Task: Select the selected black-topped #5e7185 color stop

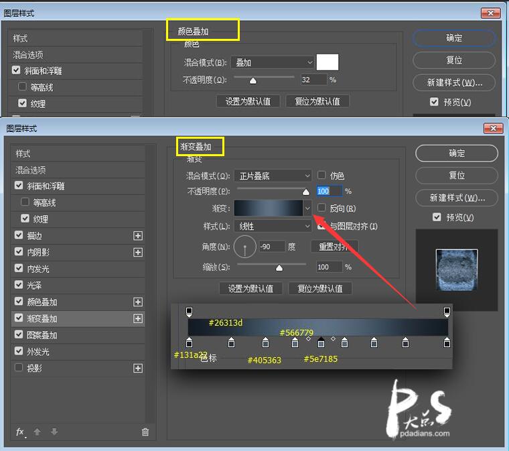Action: pyautogui.click(x=321, y=342)
